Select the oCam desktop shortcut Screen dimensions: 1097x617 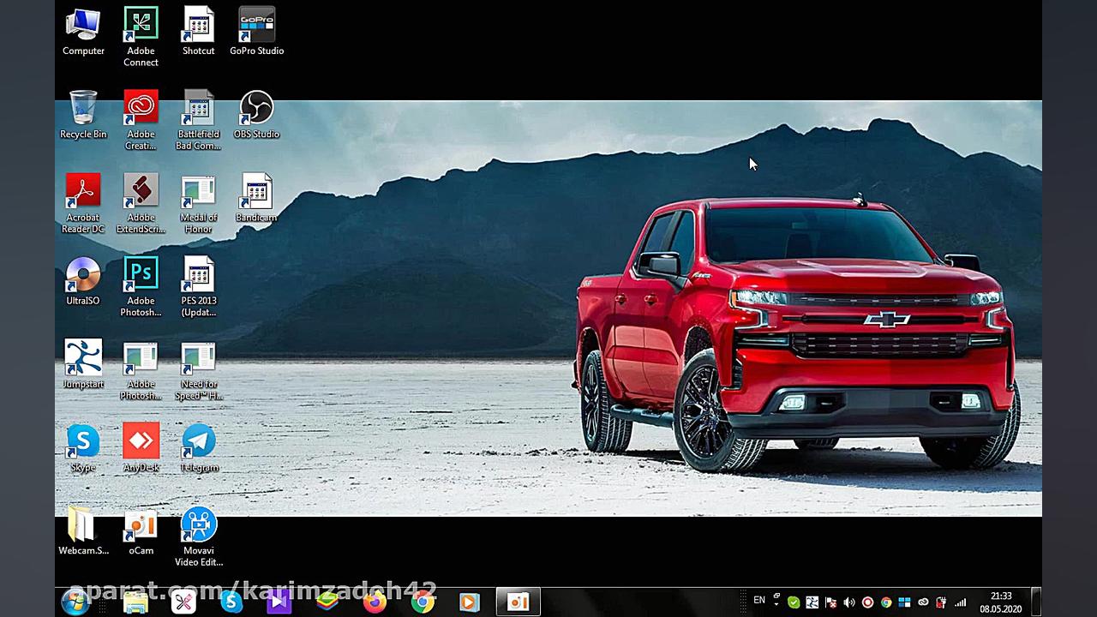141,531
